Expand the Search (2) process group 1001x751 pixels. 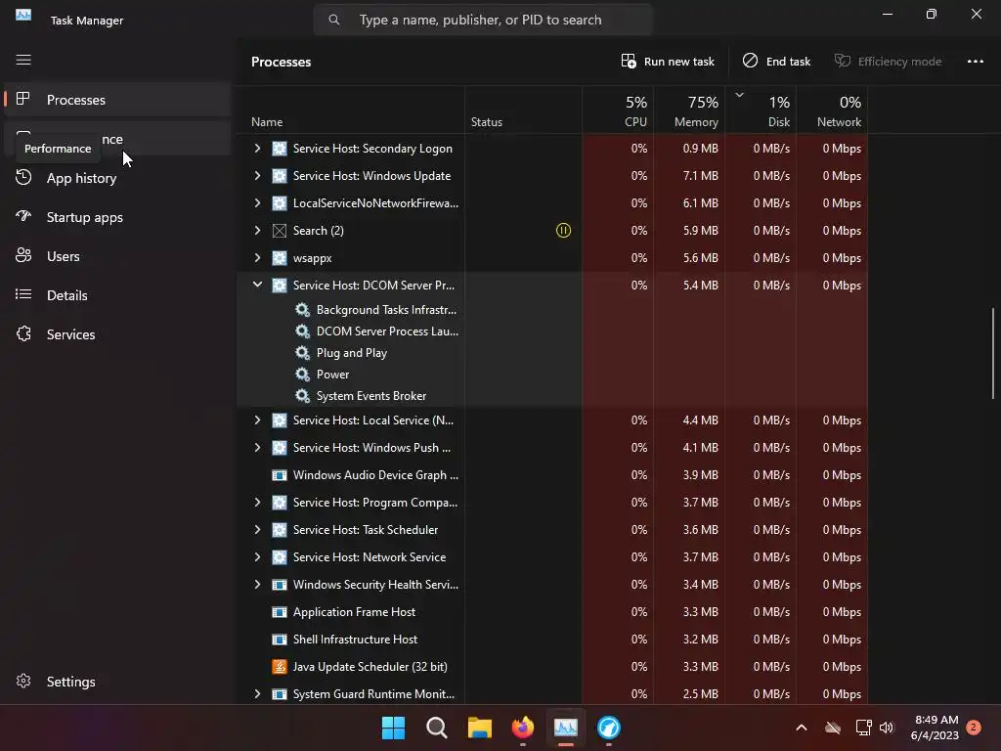(x=257, y=231)
